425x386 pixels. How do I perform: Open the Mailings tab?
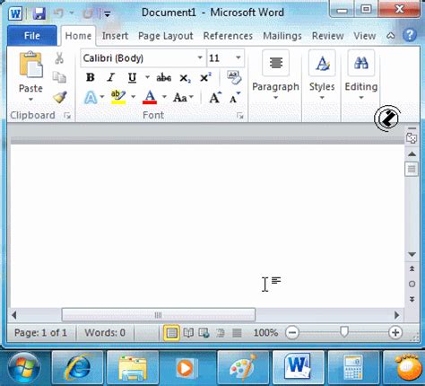pos(282,36)
